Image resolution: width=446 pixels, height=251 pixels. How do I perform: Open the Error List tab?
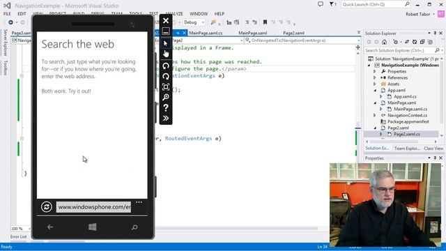click(x=19, y=236)
